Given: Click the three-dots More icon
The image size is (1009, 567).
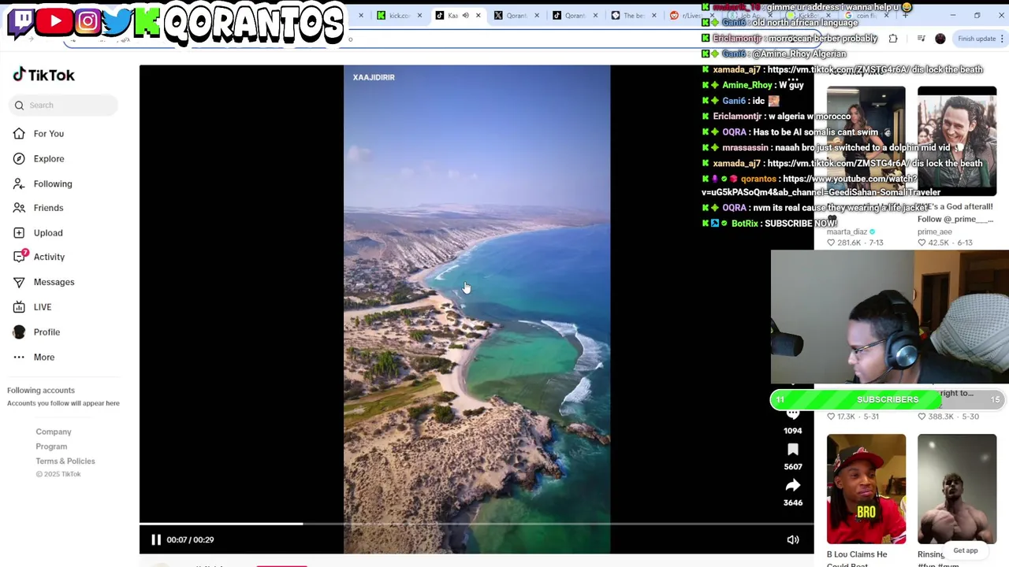Looking at the screenshot, I should pos(19,358).
